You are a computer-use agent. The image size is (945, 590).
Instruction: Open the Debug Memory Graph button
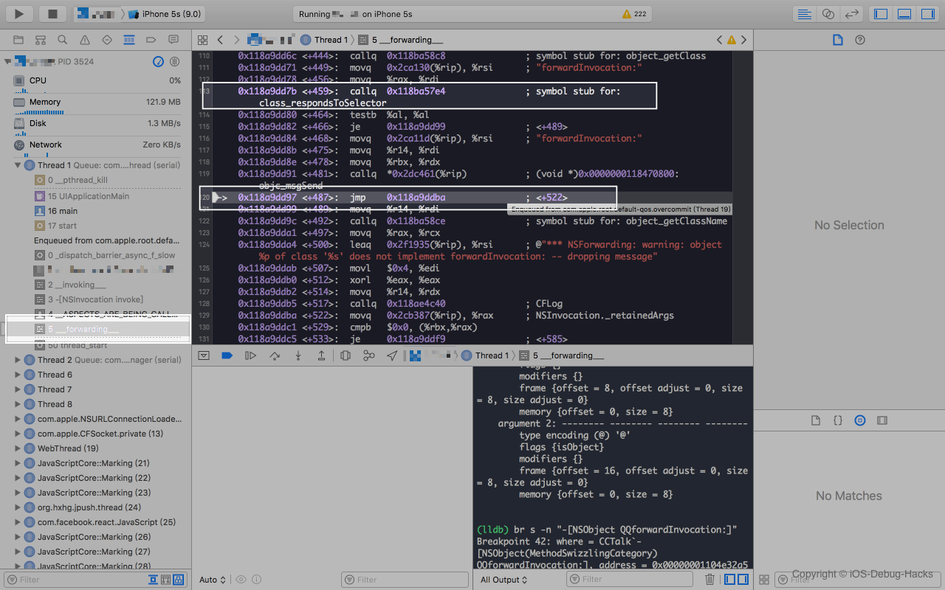[x=368, y=355]
